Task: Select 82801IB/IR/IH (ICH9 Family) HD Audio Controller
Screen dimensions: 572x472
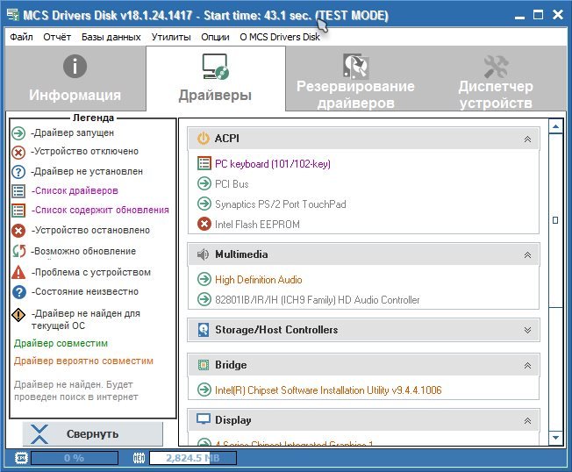Action: point(317,300)
